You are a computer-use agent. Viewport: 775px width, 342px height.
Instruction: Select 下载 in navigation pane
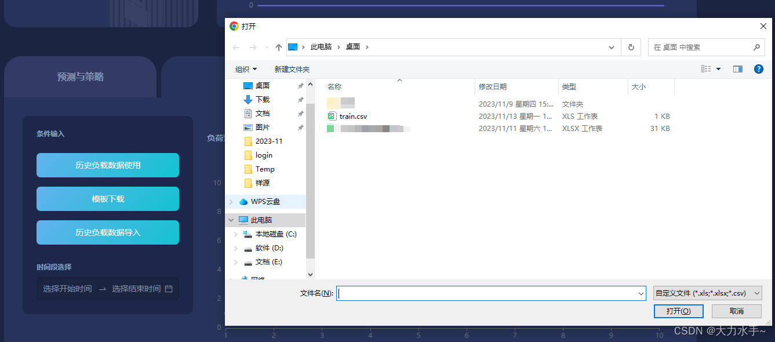point(263,100)
